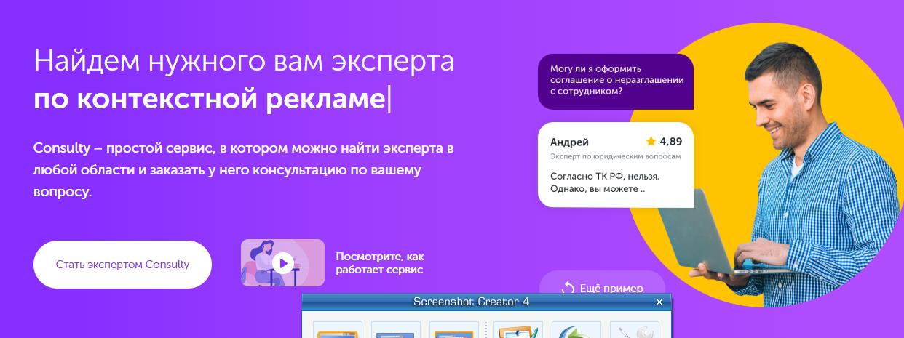This screenshot has width=904, height=338.
Task: Click the first capture icon in Screenshot Creator
Action: (338, 330)
